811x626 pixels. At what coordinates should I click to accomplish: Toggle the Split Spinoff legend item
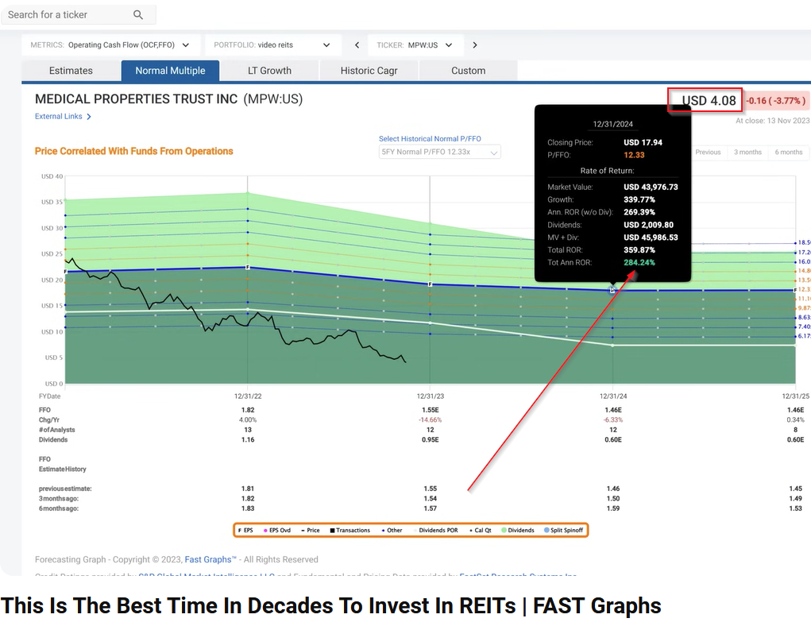564,531
